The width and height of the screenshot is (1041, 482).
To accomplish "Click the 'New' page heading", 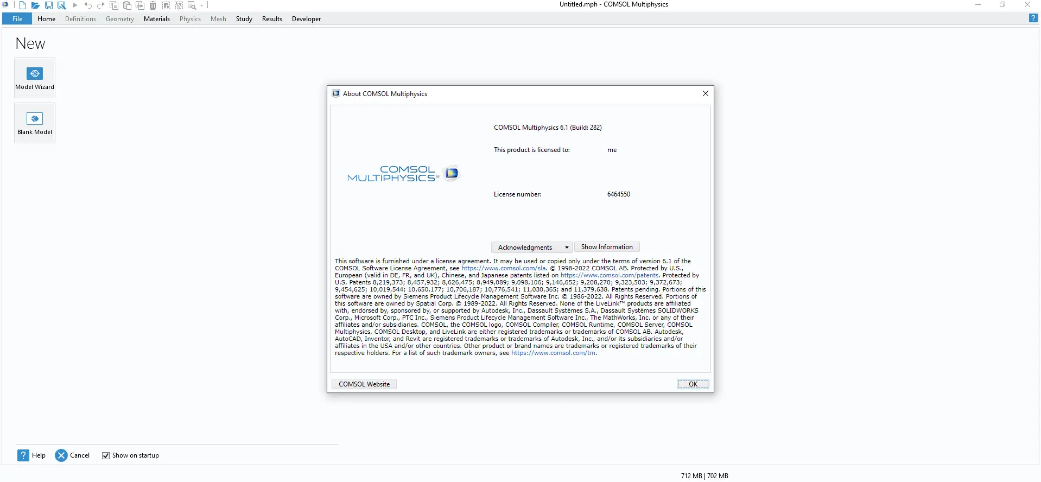I will coord(30,43).
